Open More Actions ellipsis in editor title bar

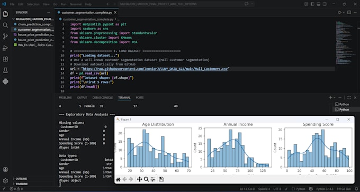(355, 12)
